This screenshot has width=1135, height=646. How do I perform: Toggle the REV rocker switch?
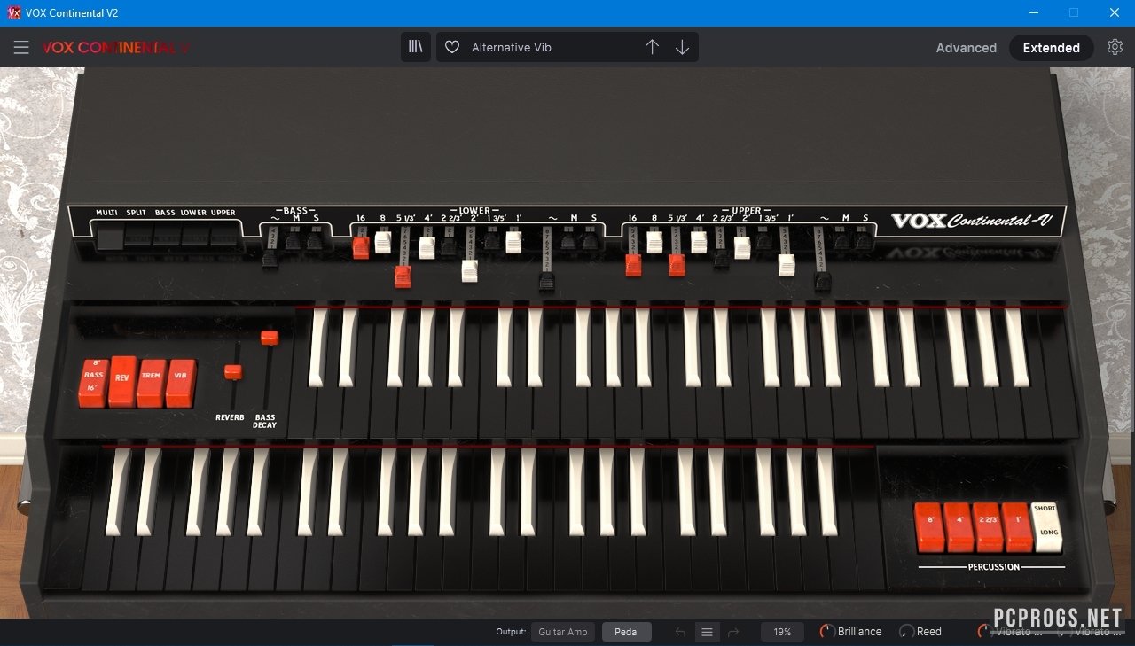[122, 381]
